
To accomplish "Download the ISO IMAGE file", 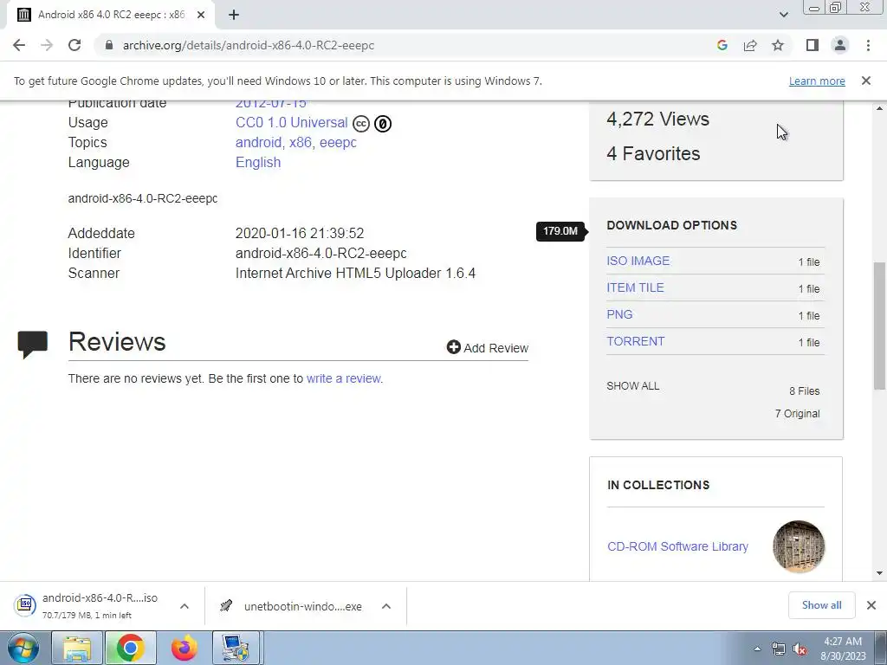I will tap(638, 261).
